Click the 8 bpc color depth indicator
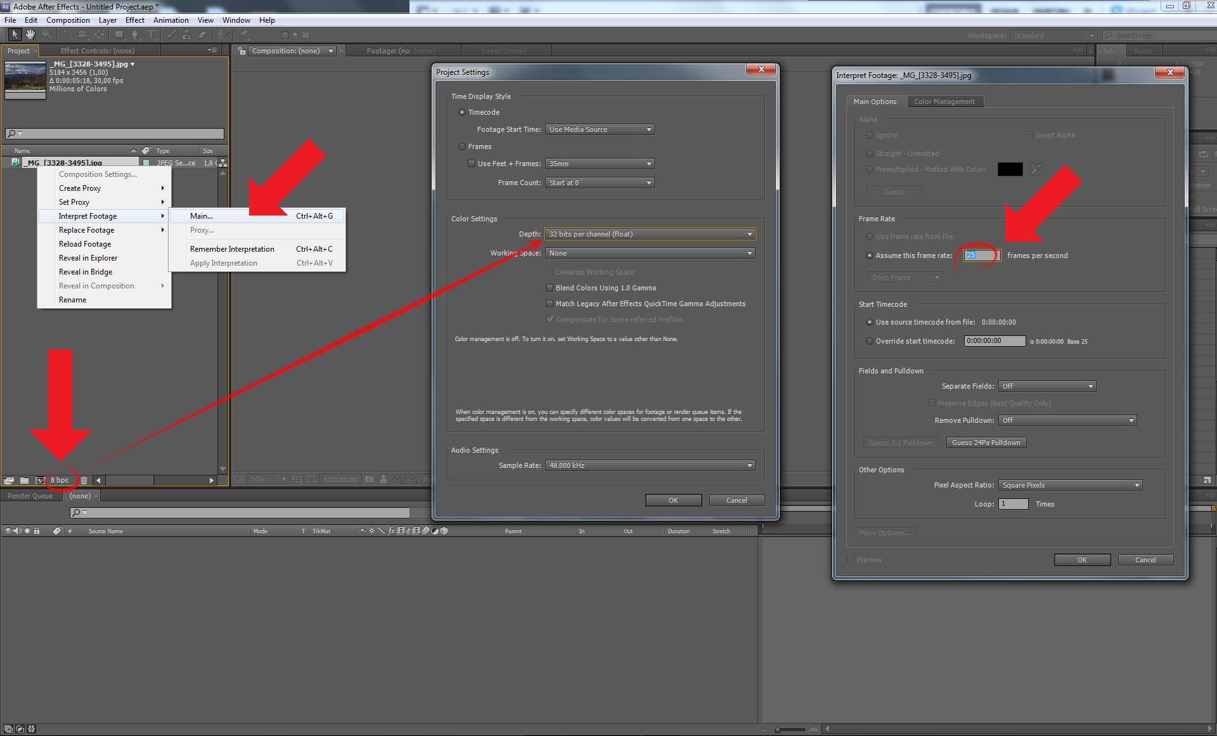 click(60, 481)
